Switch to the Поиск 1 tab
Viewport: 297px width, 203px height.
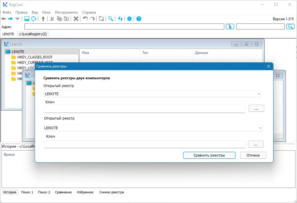pos(27,192)
